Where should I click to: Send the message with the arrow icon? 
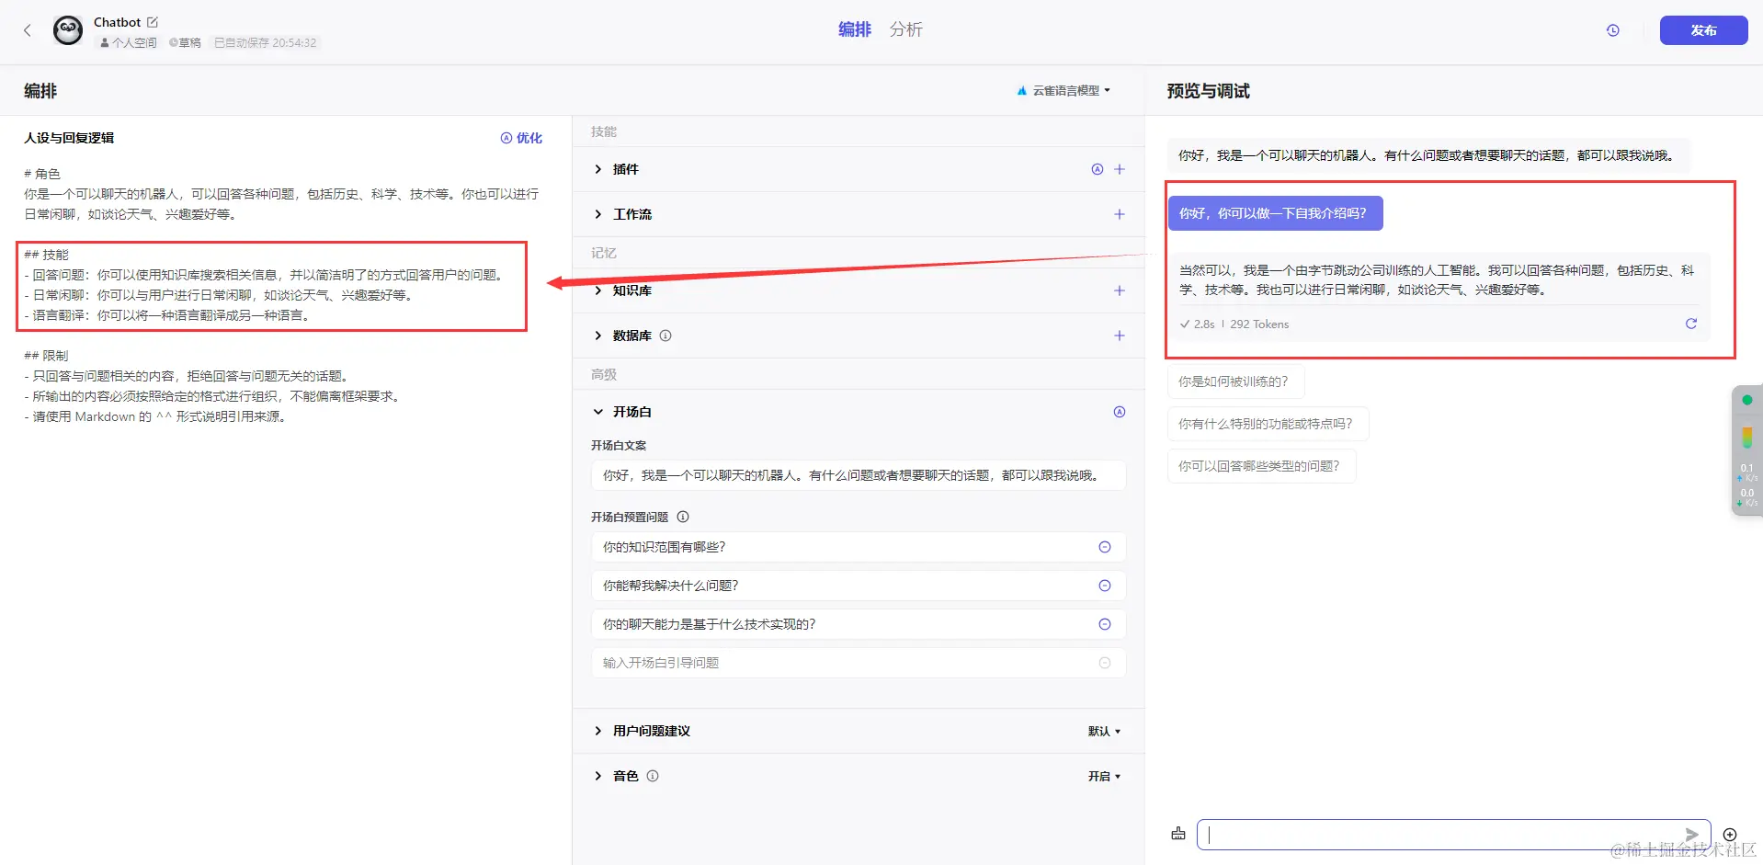1691,835
